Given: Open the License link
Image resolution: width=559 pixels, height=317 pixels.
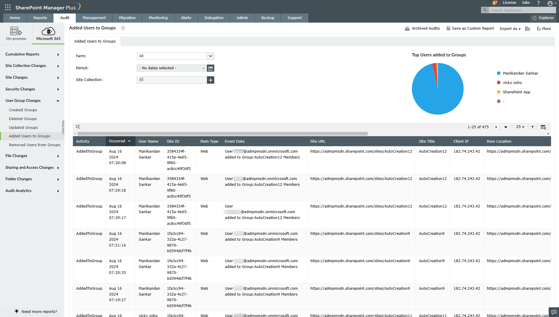Looking at the screenshot, I should (x=509, y=3).
